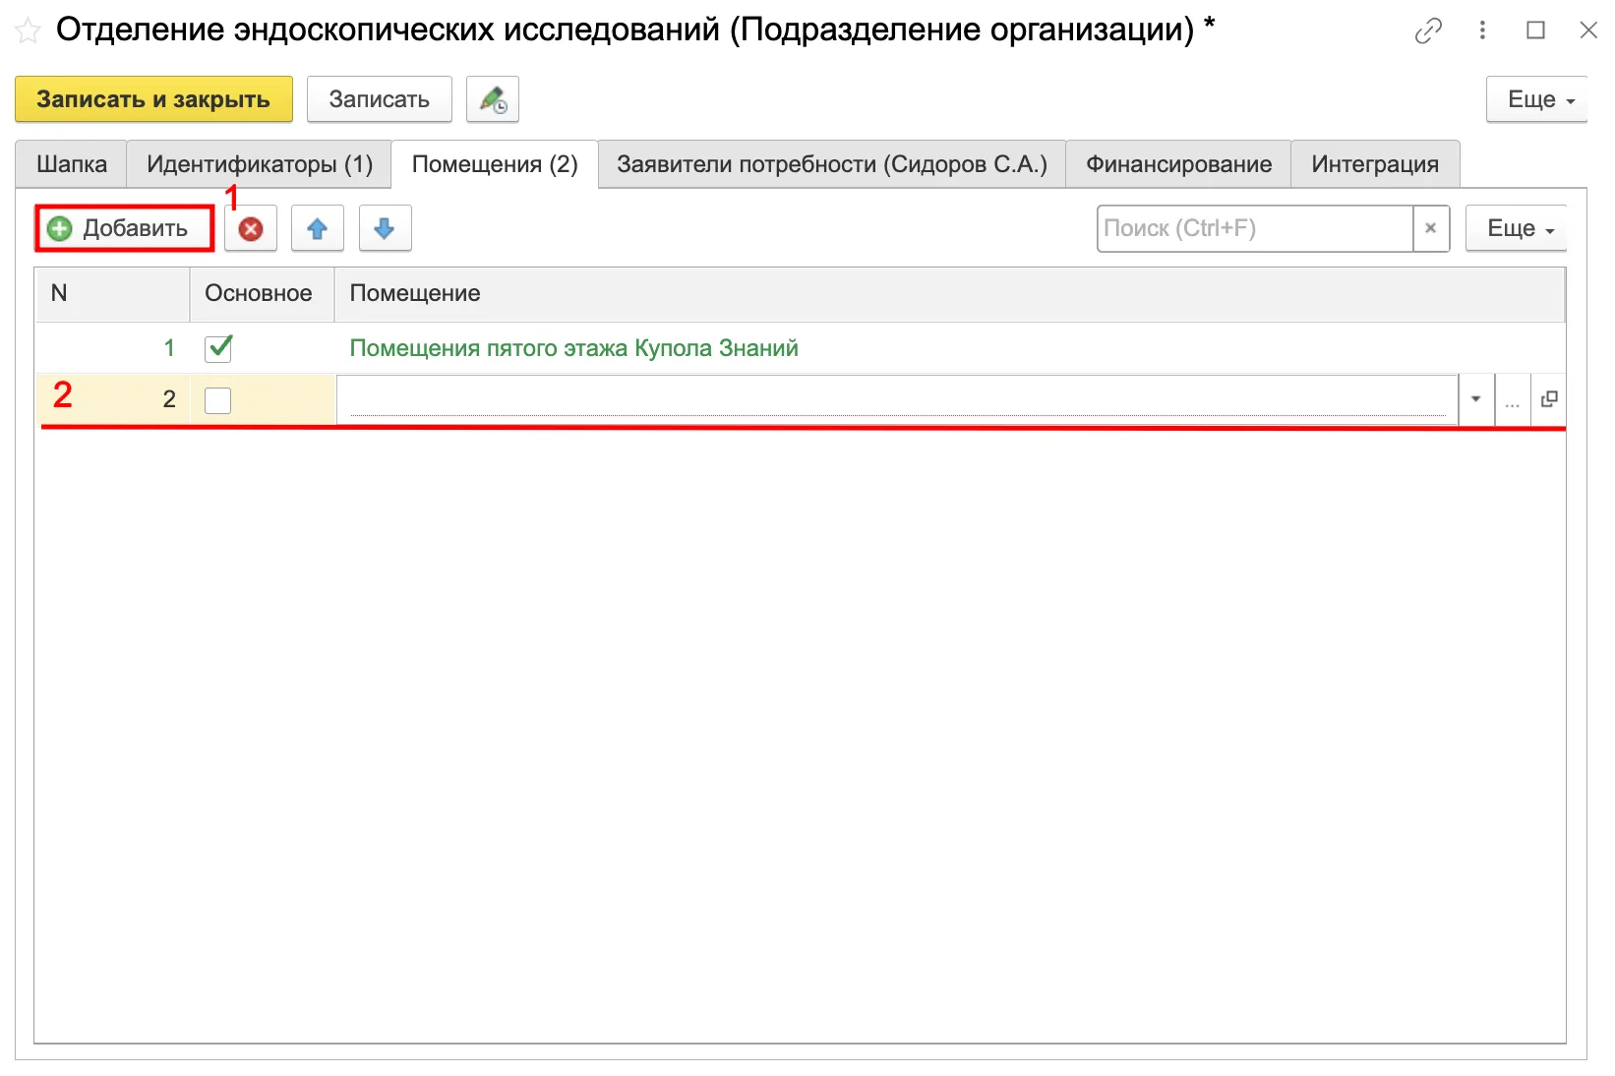Focus the Поиск (Ctrl+F) search field

coord(1255,228)
